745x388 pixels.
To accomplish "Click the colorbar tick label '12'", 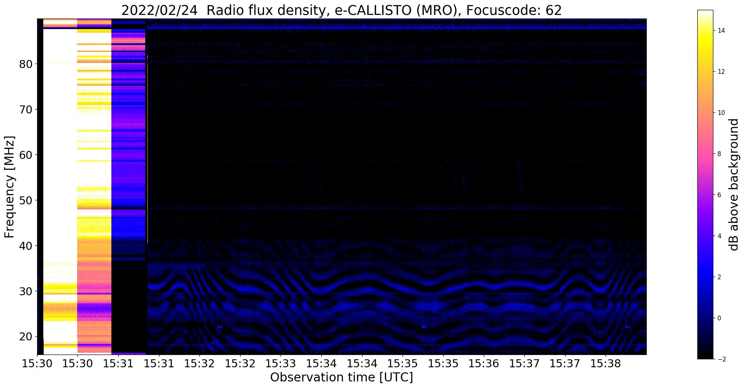I will click(x=720, y=72).
